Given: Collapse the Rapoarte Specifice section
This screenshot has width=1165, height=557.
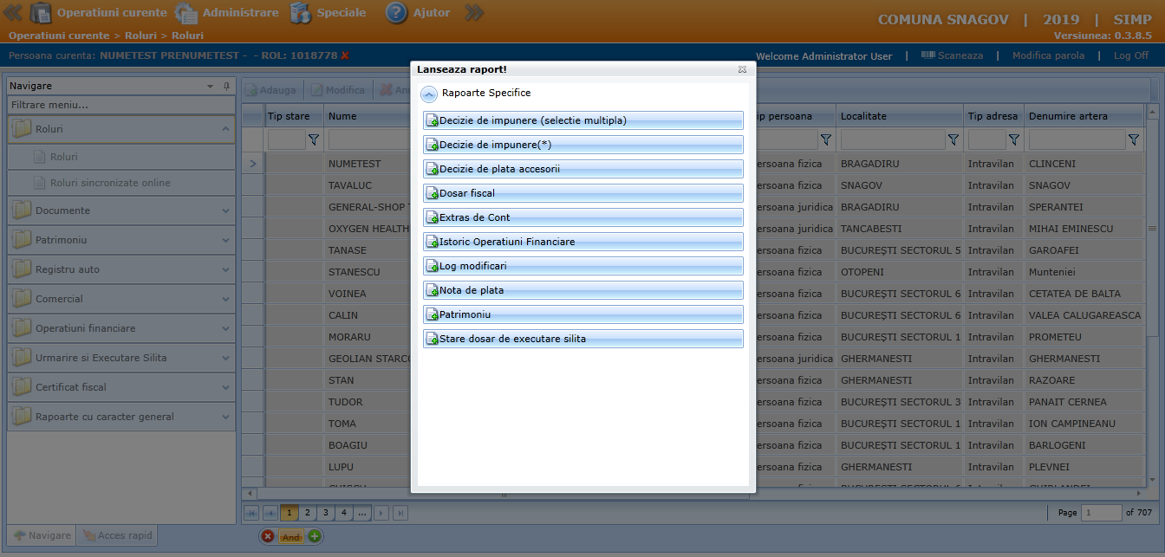Looking at the screenshot, I should pos(429,94).
